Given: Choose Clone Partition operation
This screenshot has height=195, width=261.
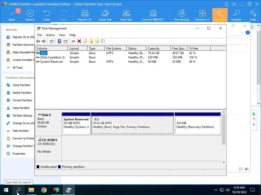Looking at the screenshot, I should (x=18, y=85).
